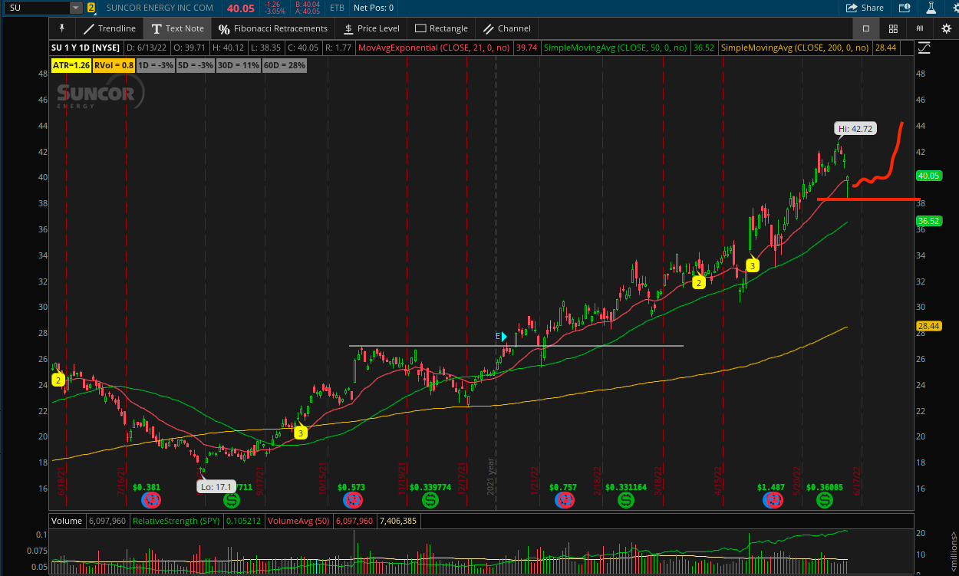Viewport: 959px width, 576px height.
Task: Click the Volume study label
Action: pos(67,521)
